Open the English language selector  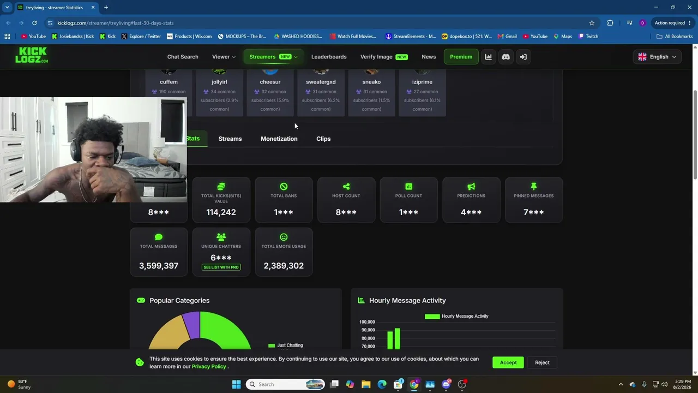pos(657,57)
